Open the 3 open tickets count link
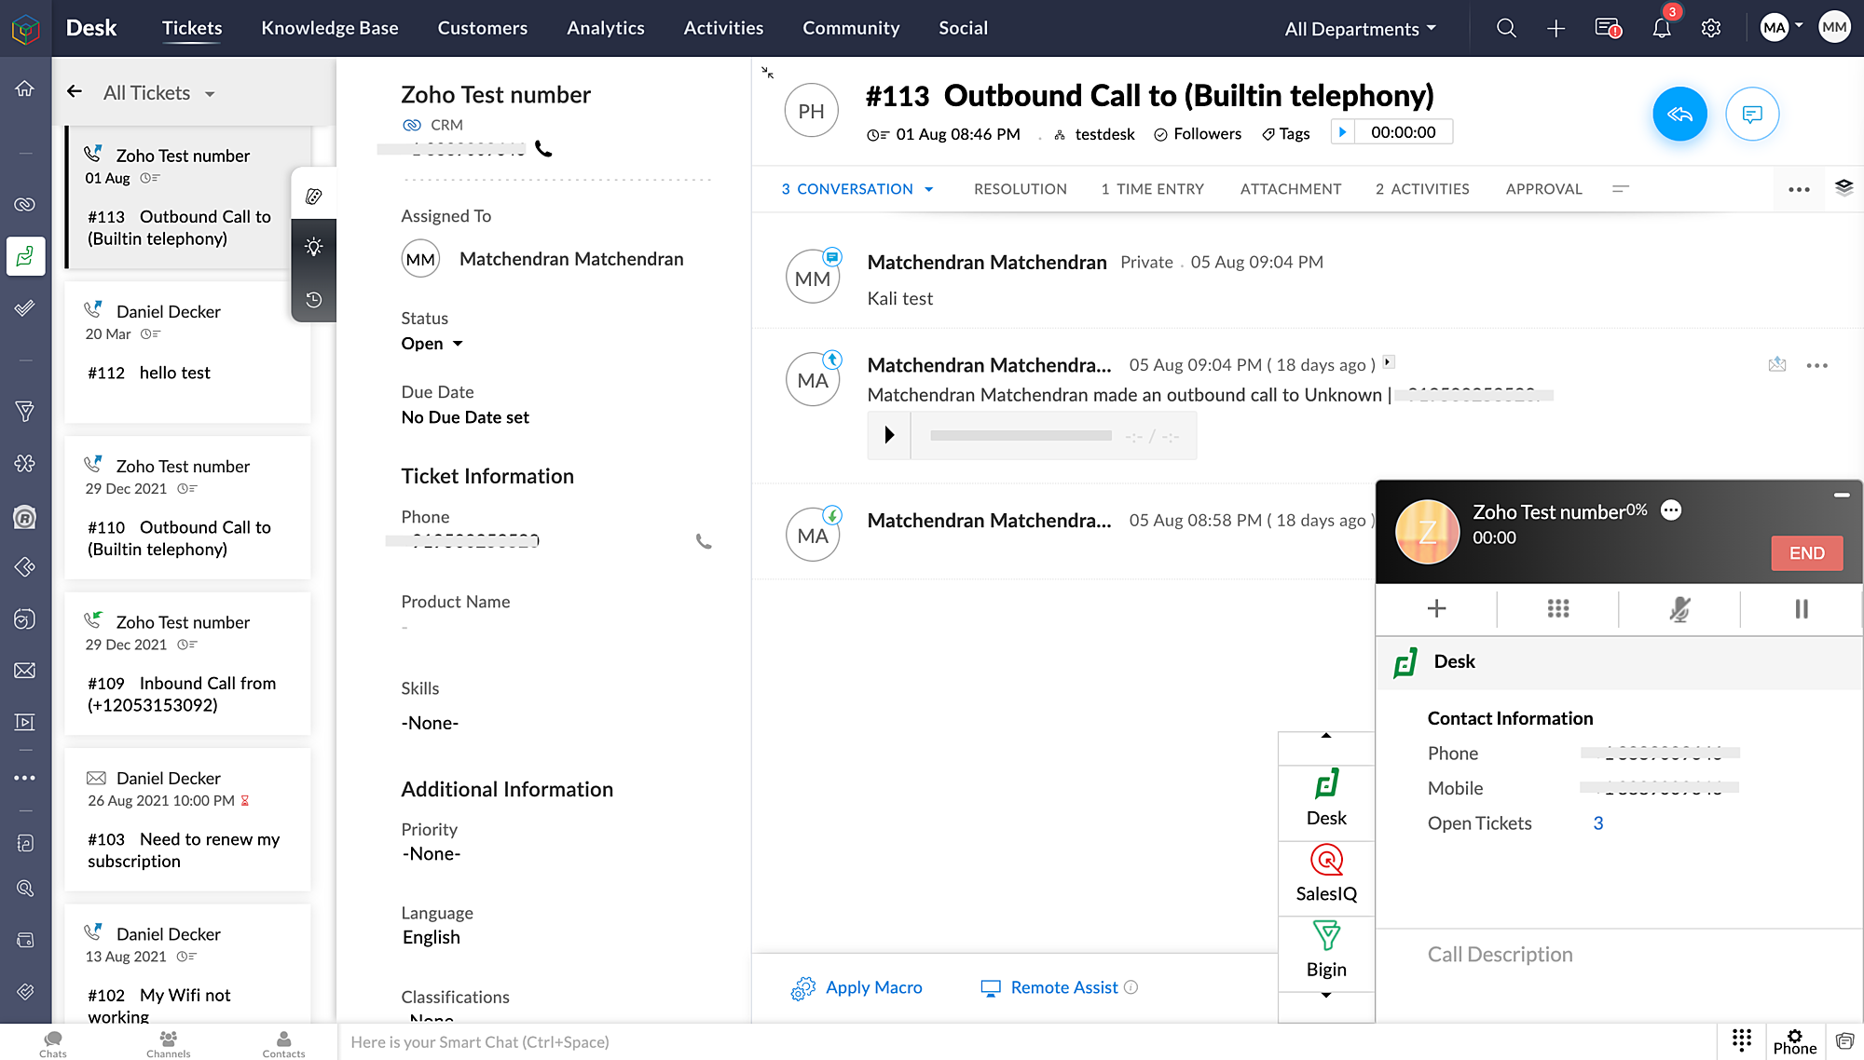This screenshot has width=1864, height=1060. tap(1597, 823)
